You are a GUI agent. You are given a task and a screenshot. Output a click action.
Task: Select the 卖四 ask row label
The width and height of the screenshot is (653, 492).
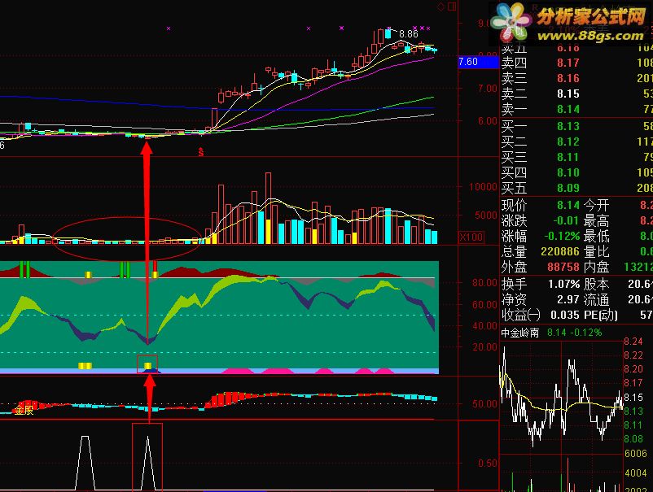(514, 63)
